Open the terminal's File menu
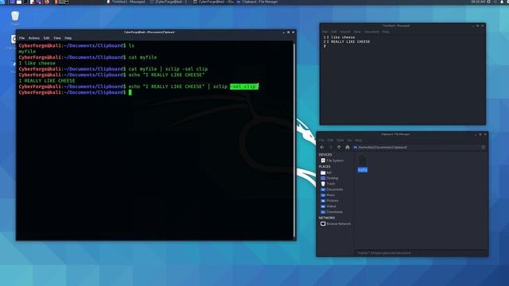Viewport: 509px width, 286px height. click(x=21, y=38)
